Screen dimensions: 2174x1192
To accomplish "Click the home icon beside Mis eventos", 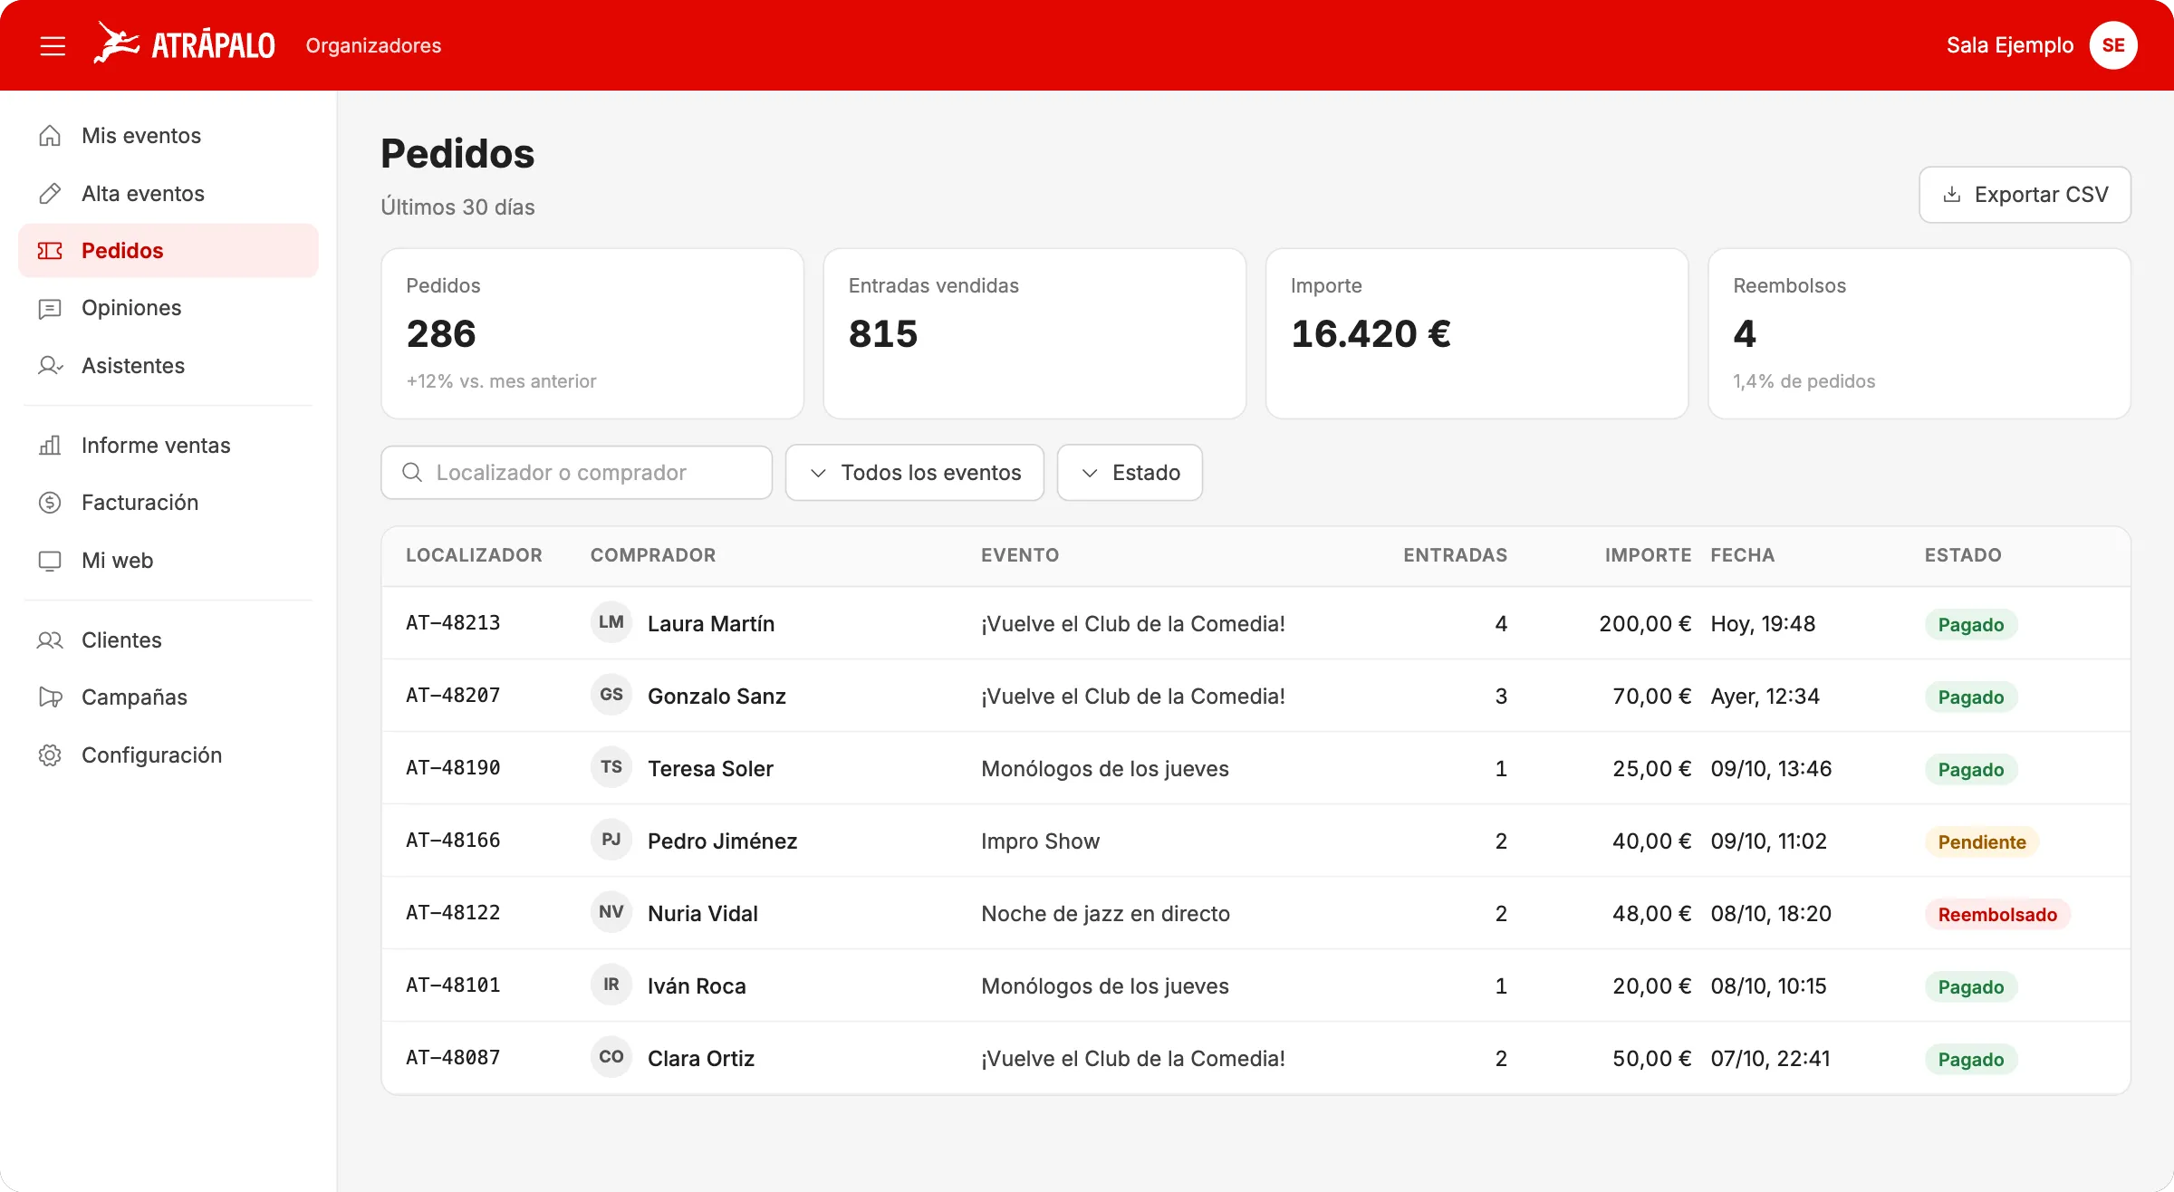I will 50,136.
